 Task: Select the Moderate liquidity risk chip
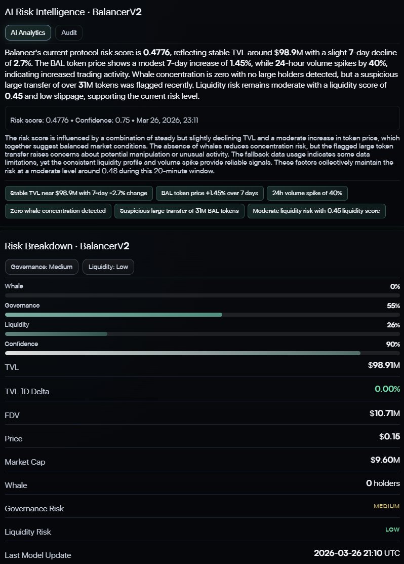tap(316, 211)
